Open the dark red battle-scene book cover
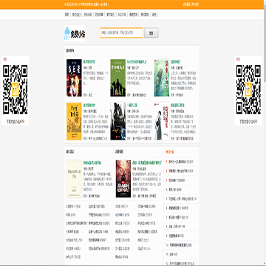This screenshot has width=266, height=266. pos(123,179)
